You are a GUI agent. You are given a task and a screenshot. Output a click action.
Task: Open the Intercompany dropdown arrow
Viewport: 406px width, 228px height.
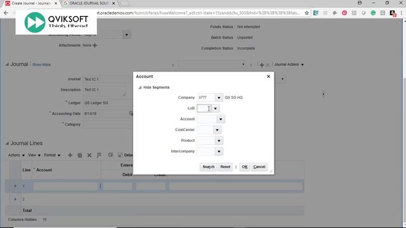click(x=219, y=151)
